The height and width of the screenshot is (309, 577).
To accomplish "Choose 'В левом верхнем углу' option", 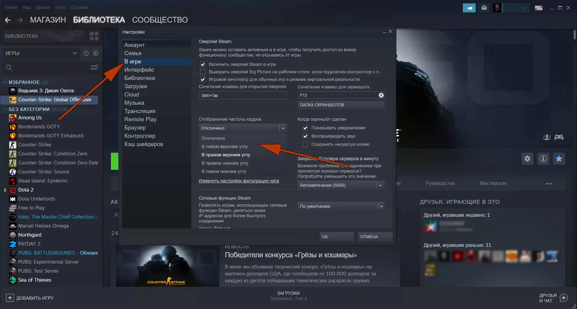I will (x=243, y=146).
